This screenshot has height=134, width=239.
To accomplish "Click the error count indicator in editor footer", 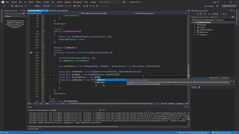I will (42, 103).
